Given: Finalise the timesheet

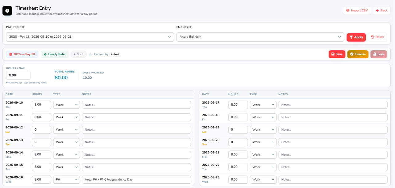Looking at the screenshot, I should 358,54.
